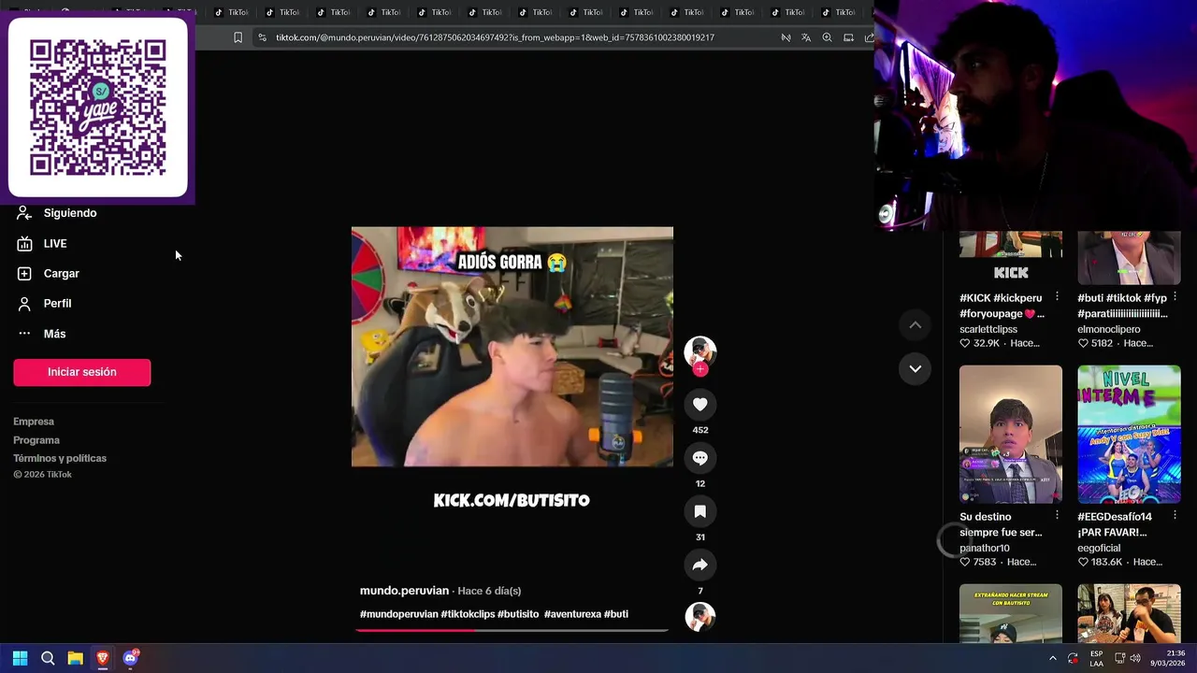Open the #buti #tiktok #fyp video thumbnail

[1129, 257]
